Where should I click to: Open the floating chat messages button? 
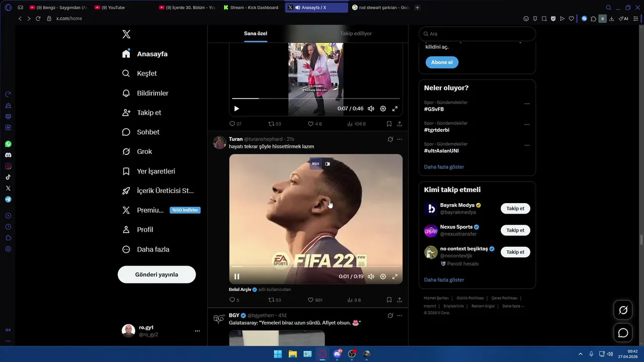pos(623,333)
